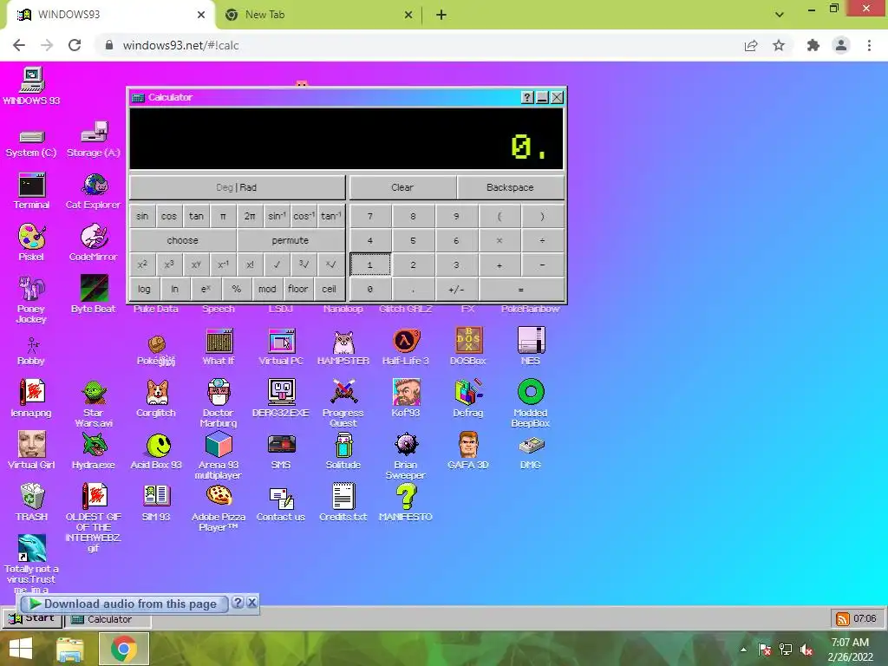
Task: Launch the Virtual PC icon
Action: (x=281, y=347)
